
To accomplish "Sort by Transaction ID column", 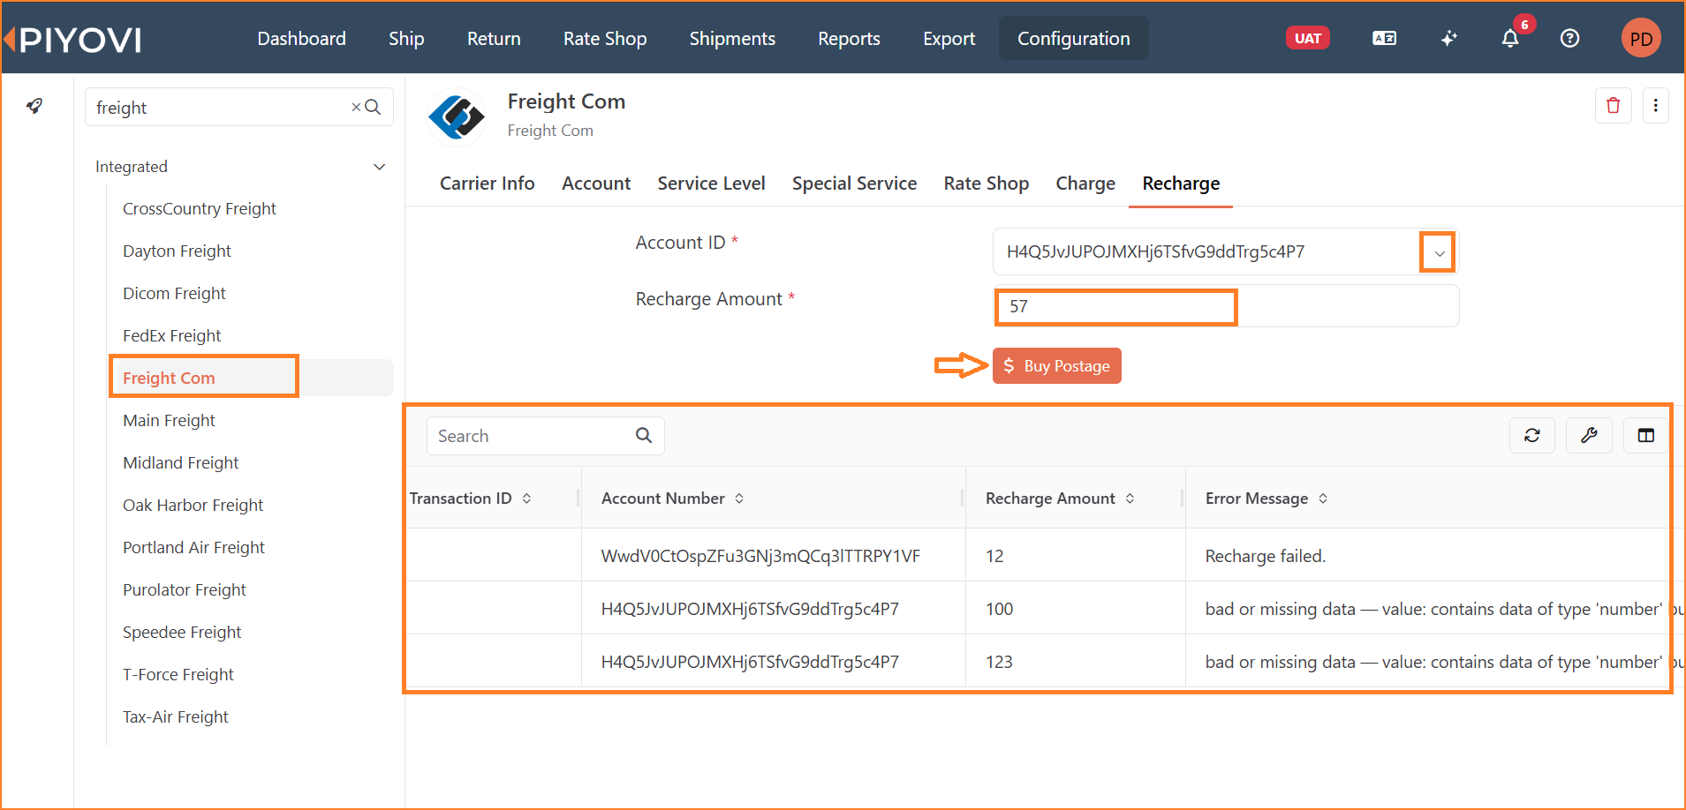I will [527, 499].
